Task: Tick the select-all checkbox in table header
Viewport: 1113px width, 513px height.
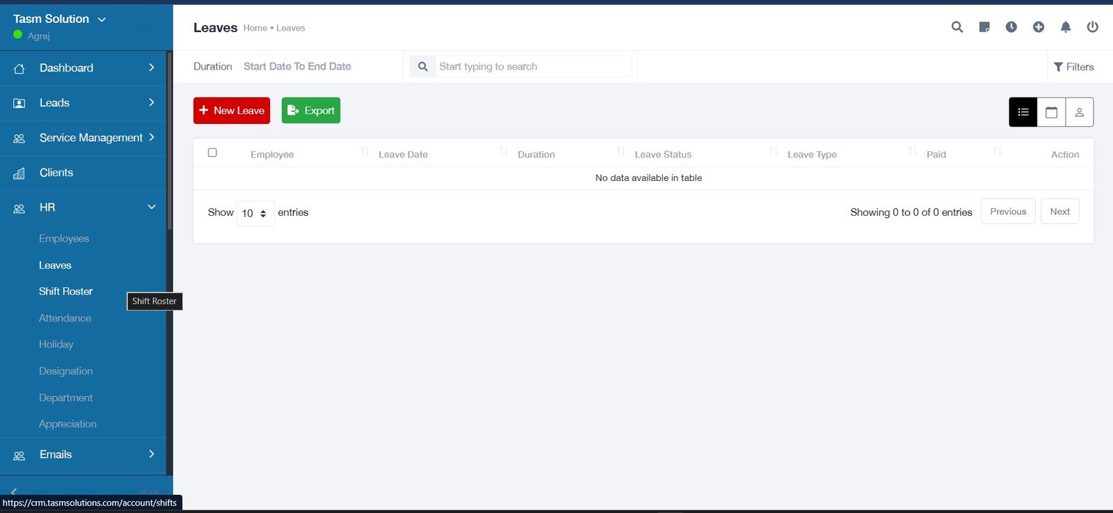Action: coord(212,153)
